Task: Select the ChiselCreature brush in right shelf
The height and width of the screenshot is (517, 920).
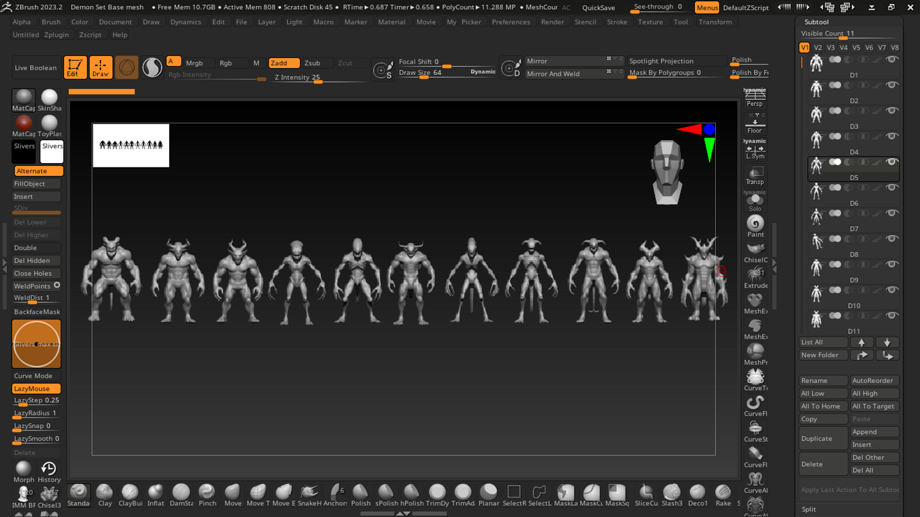Action: (756, 251)
